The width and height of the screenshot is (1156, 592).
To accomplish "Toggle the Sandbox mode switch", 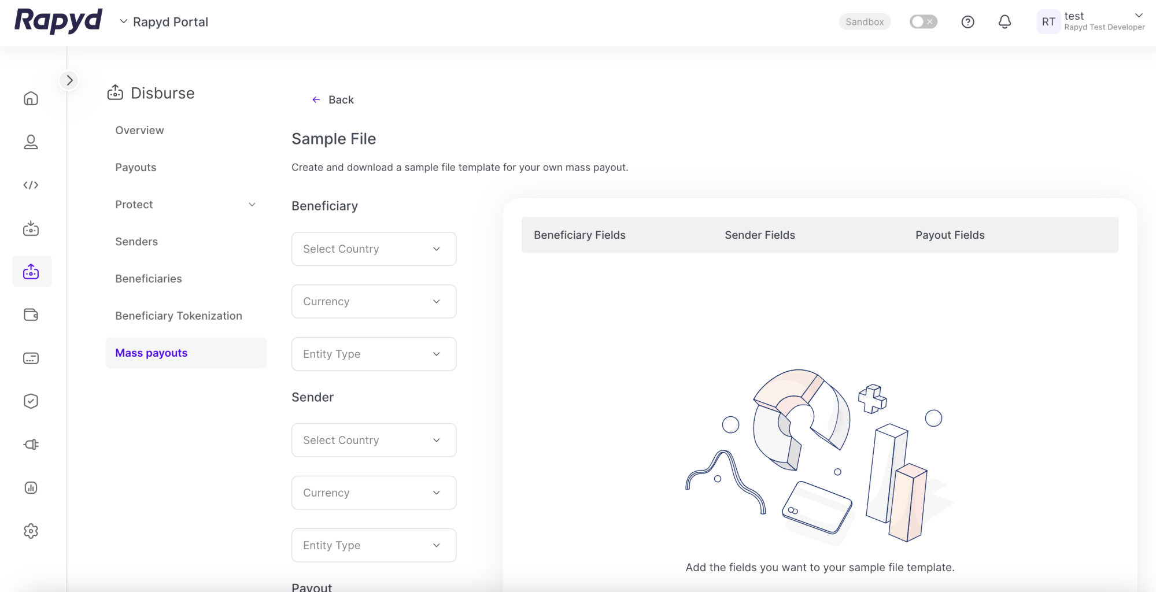I will click(x=923, y=22).
